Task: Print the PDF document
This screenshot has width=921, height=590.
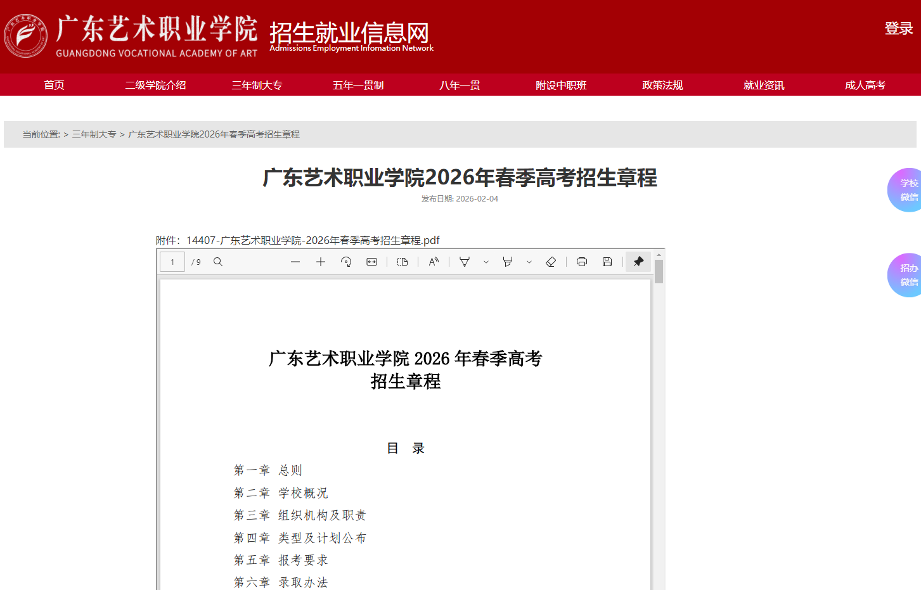Action: (x=581, y=261)
